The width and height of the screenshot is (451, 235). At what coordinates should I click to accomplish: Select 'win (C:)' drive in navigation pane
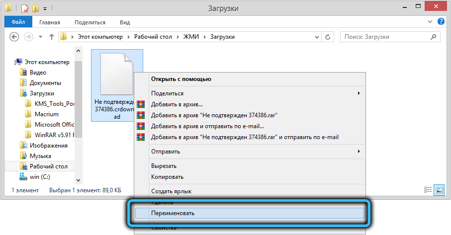point(39,176)
